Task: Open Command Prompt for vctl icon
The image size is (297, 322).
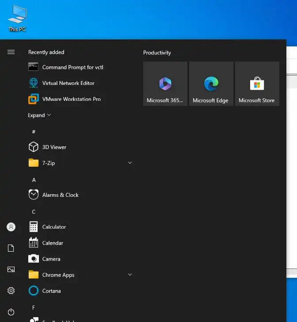Action: tap(33, 67)
